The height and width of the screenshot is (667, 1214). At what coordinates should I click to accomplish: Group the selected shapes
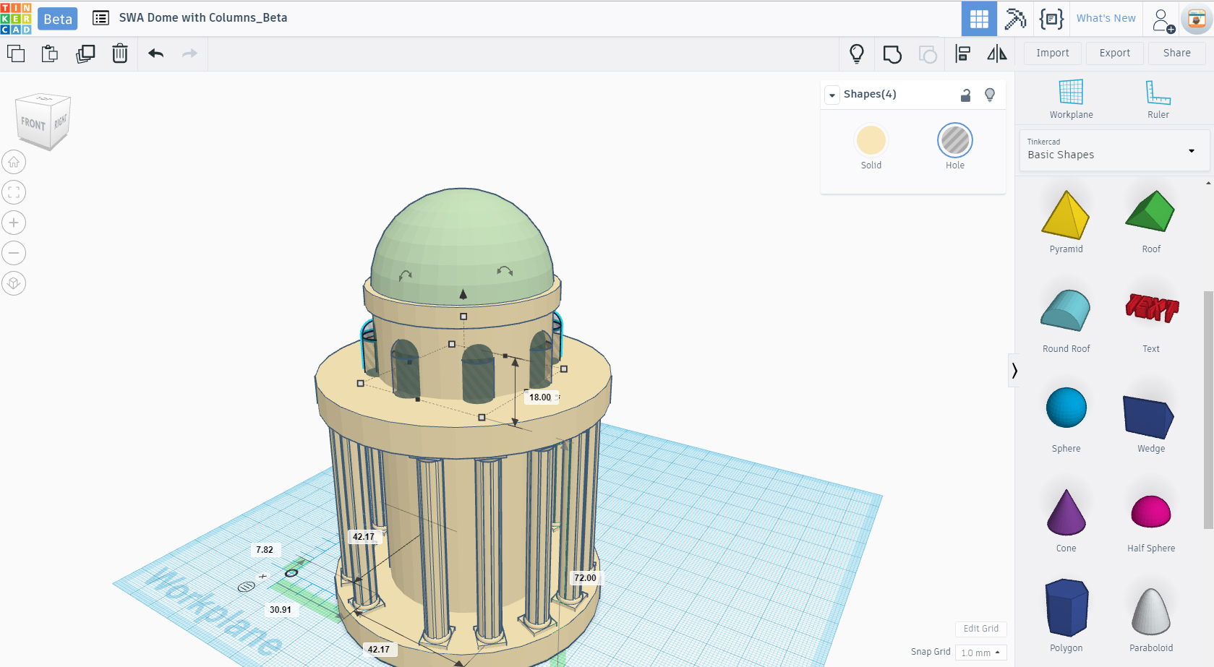(x=892, y=54)
